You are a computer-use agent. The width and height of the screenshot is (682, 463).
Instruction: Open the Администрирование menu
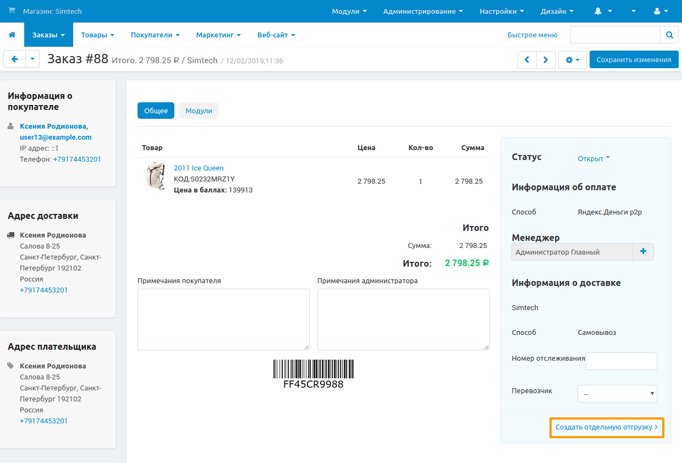click(x=422, y=11)
